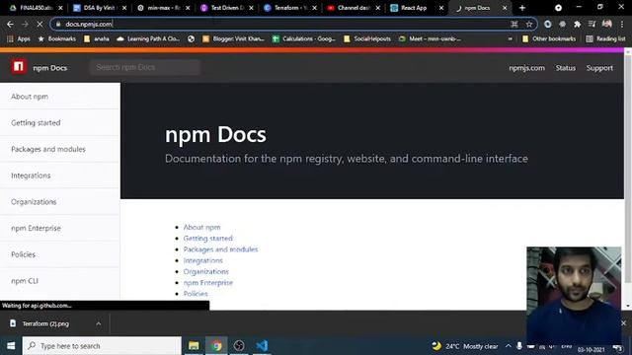Open OBS Studio from the taskbar
Viewport: 632px width, 355px height.
coord(239,345)
